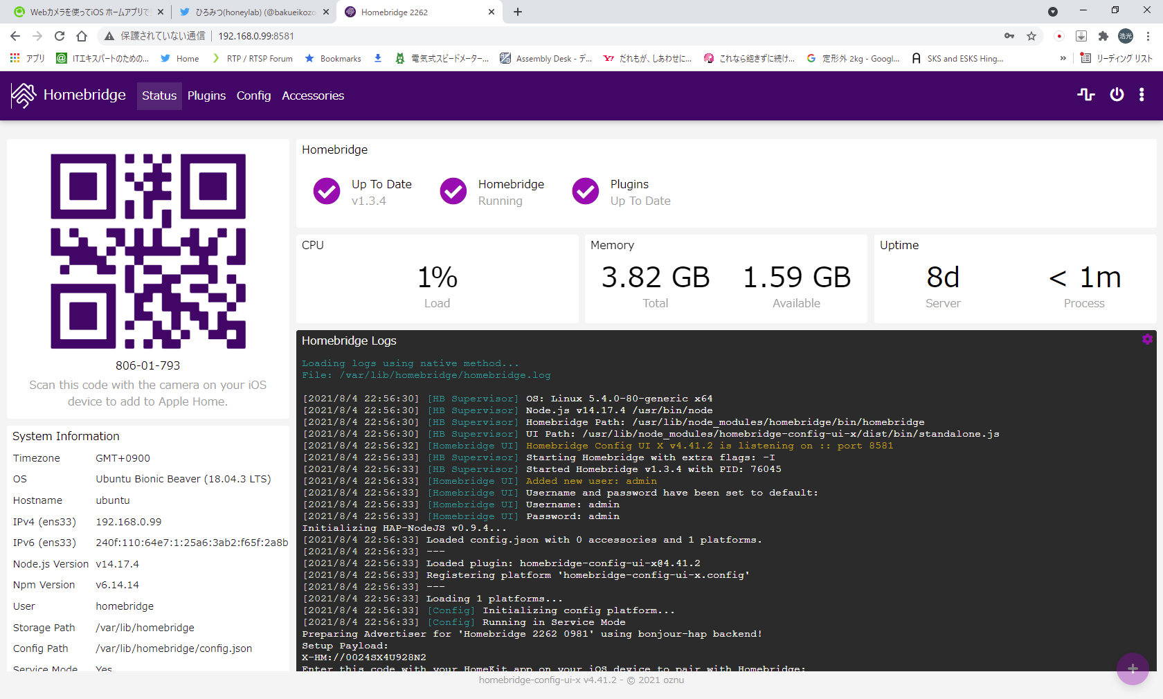Click the 8d Server uptime value

point(943,278)
